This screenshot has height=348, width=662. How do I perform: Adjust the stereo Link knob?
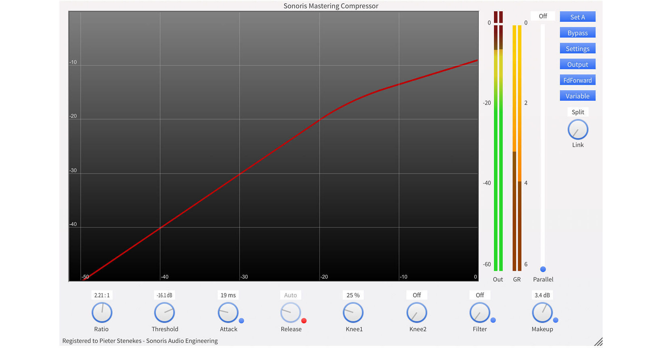click(x=578, y=129)
